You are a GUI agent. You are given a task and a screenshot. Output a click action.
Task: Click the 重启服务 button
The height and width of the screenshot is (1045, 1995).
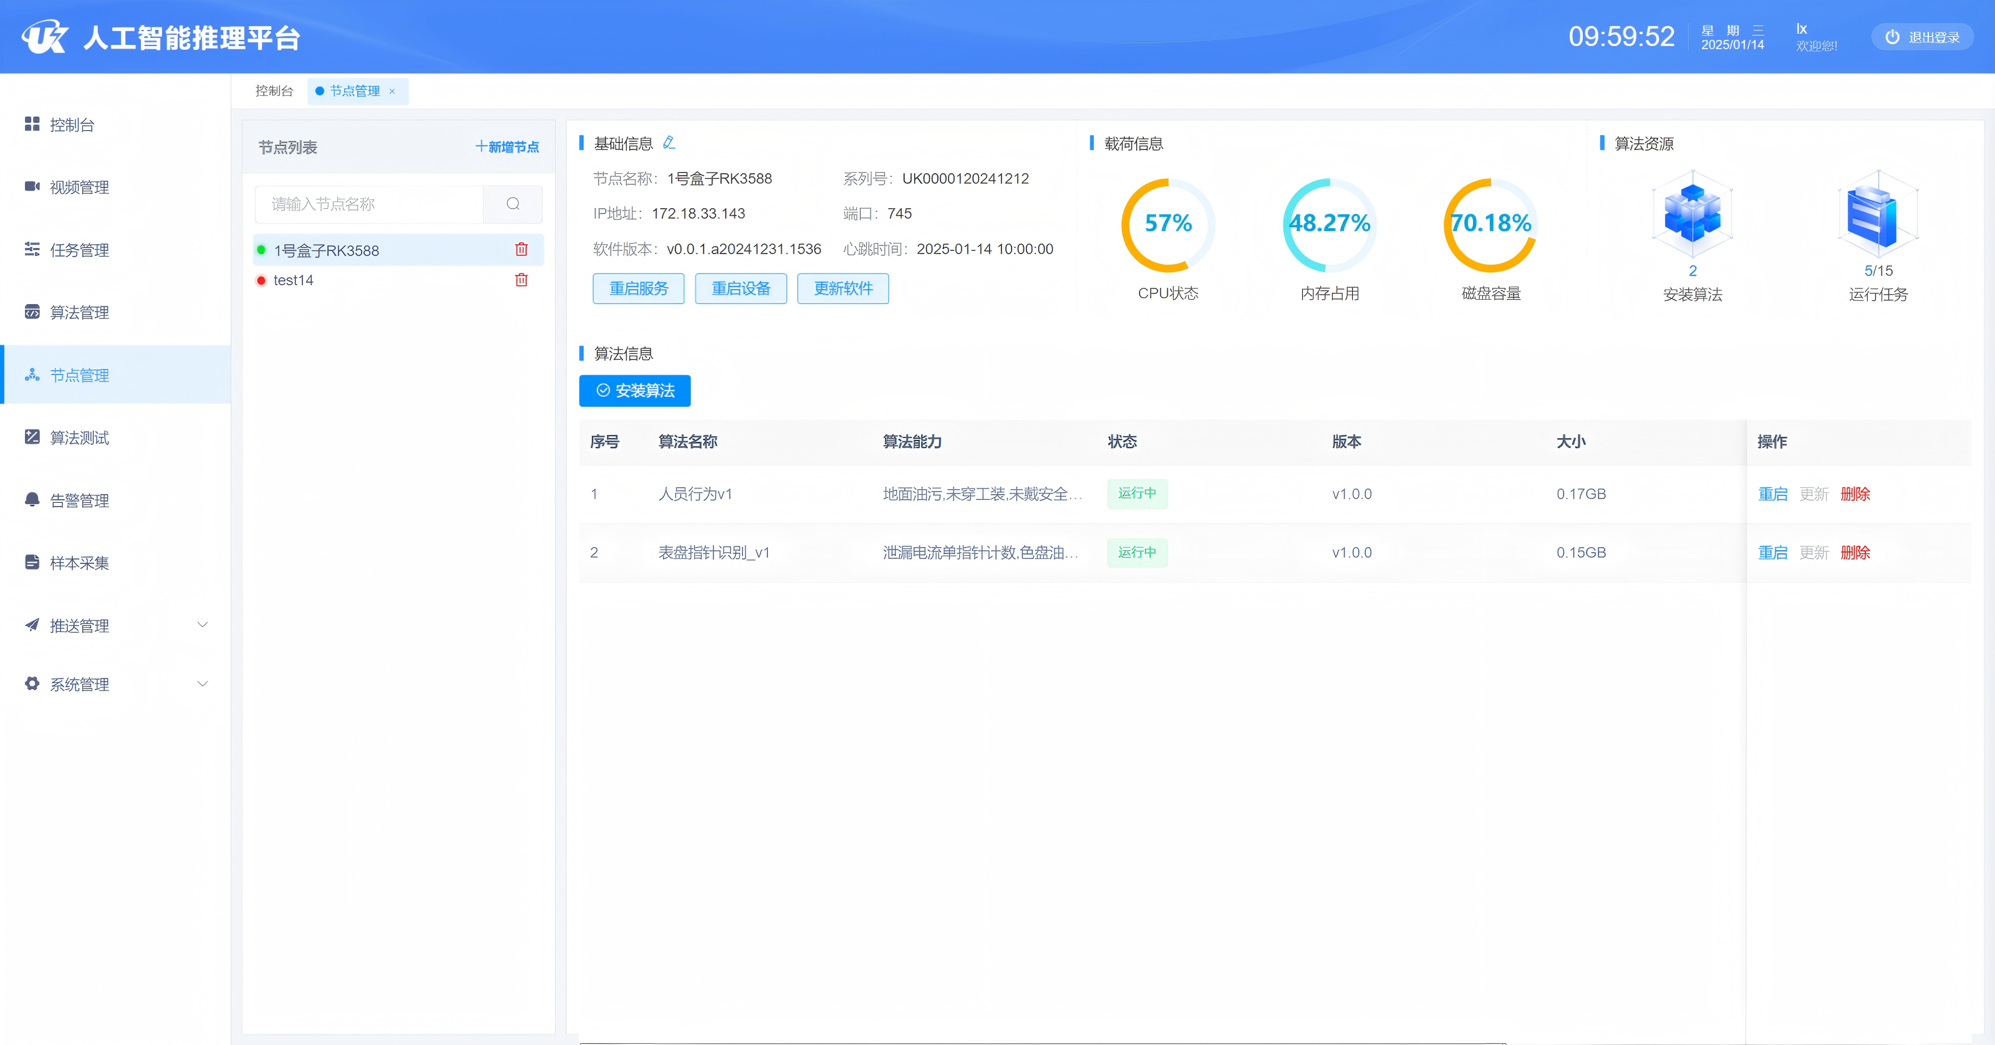[x=638, y=289]
